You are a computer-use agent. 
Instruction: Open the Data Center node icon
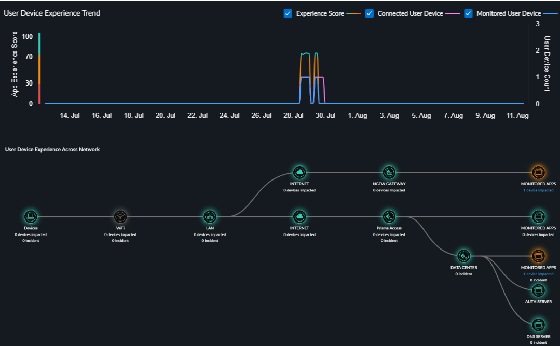click(463, 256)
